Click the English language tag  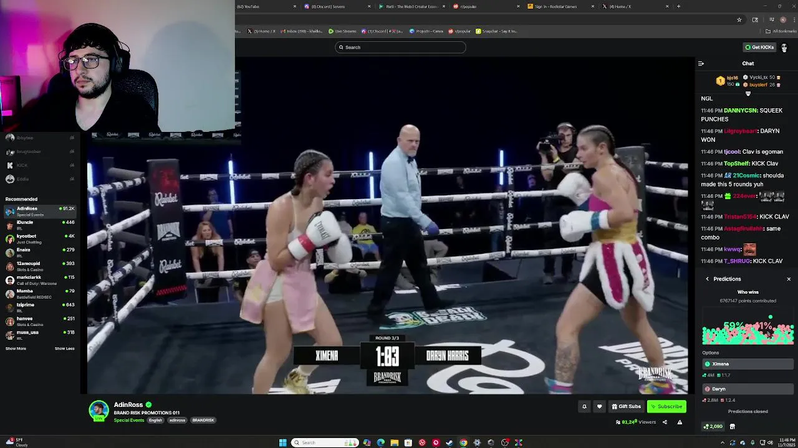pyautogui.click(x=155, y=420)
